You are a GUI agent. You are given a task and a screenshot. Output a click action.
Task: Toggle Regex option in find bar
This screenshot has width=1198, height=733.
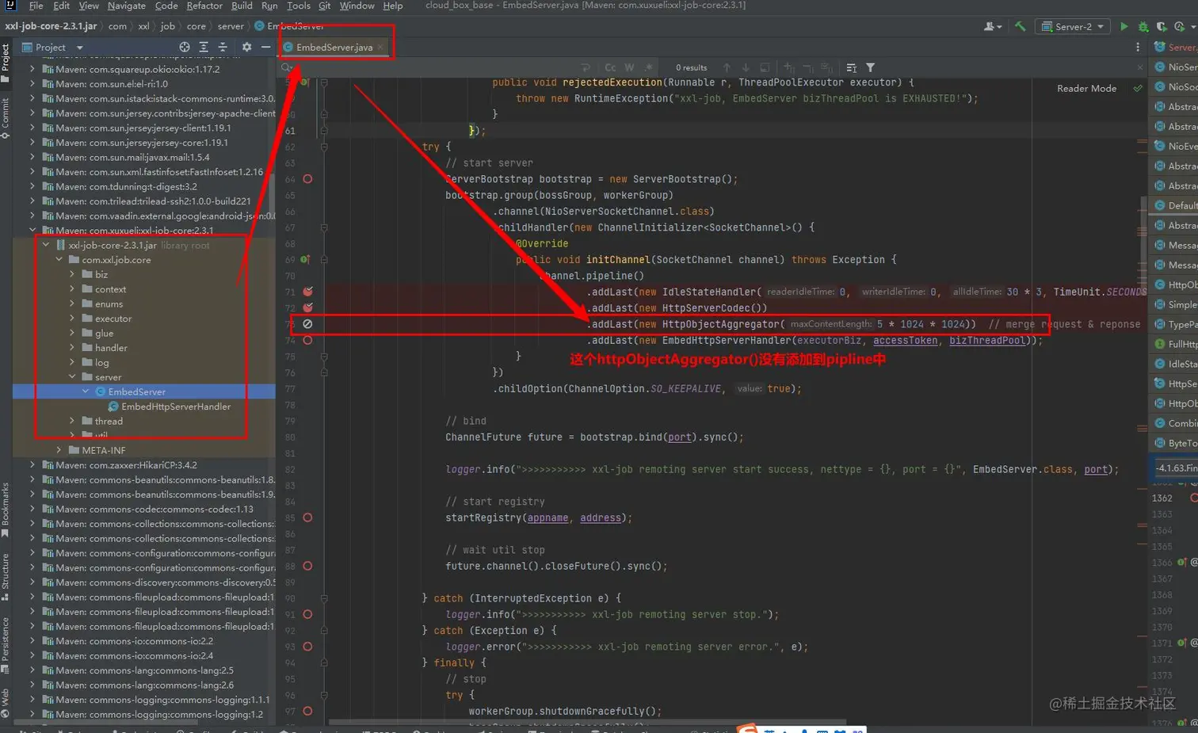(x=649, y=67)
